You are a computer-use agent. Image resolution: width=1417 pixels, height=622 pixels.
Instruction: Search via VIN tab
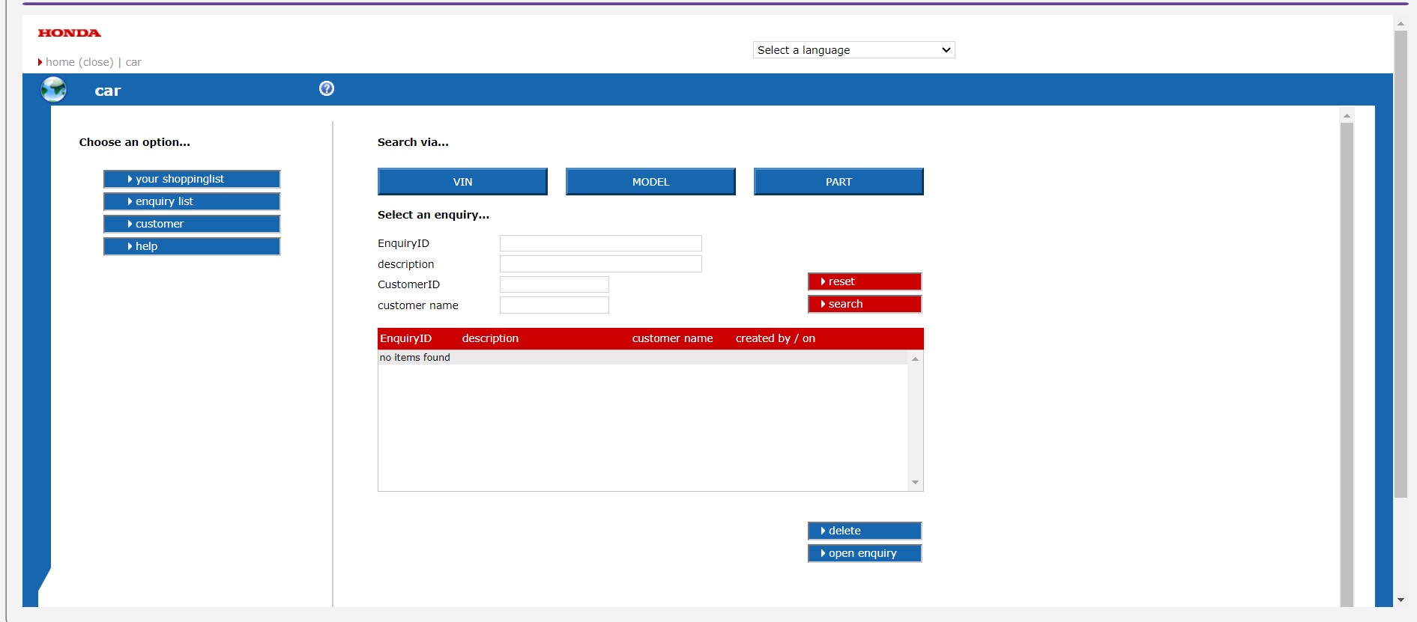pos(462,182)
